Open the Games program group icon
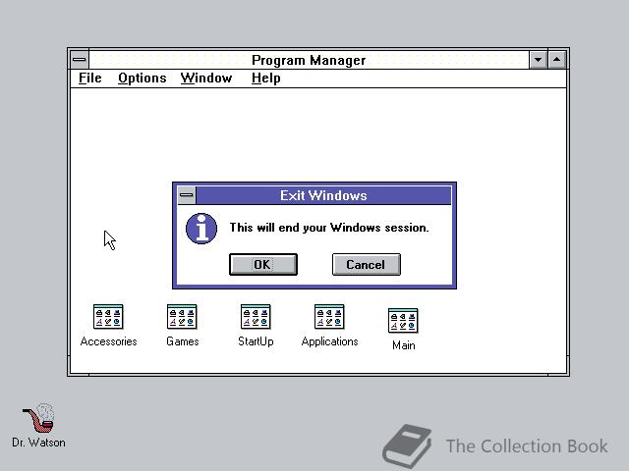The width and height of the screenshot is (629, 471). tap(182, 316)
